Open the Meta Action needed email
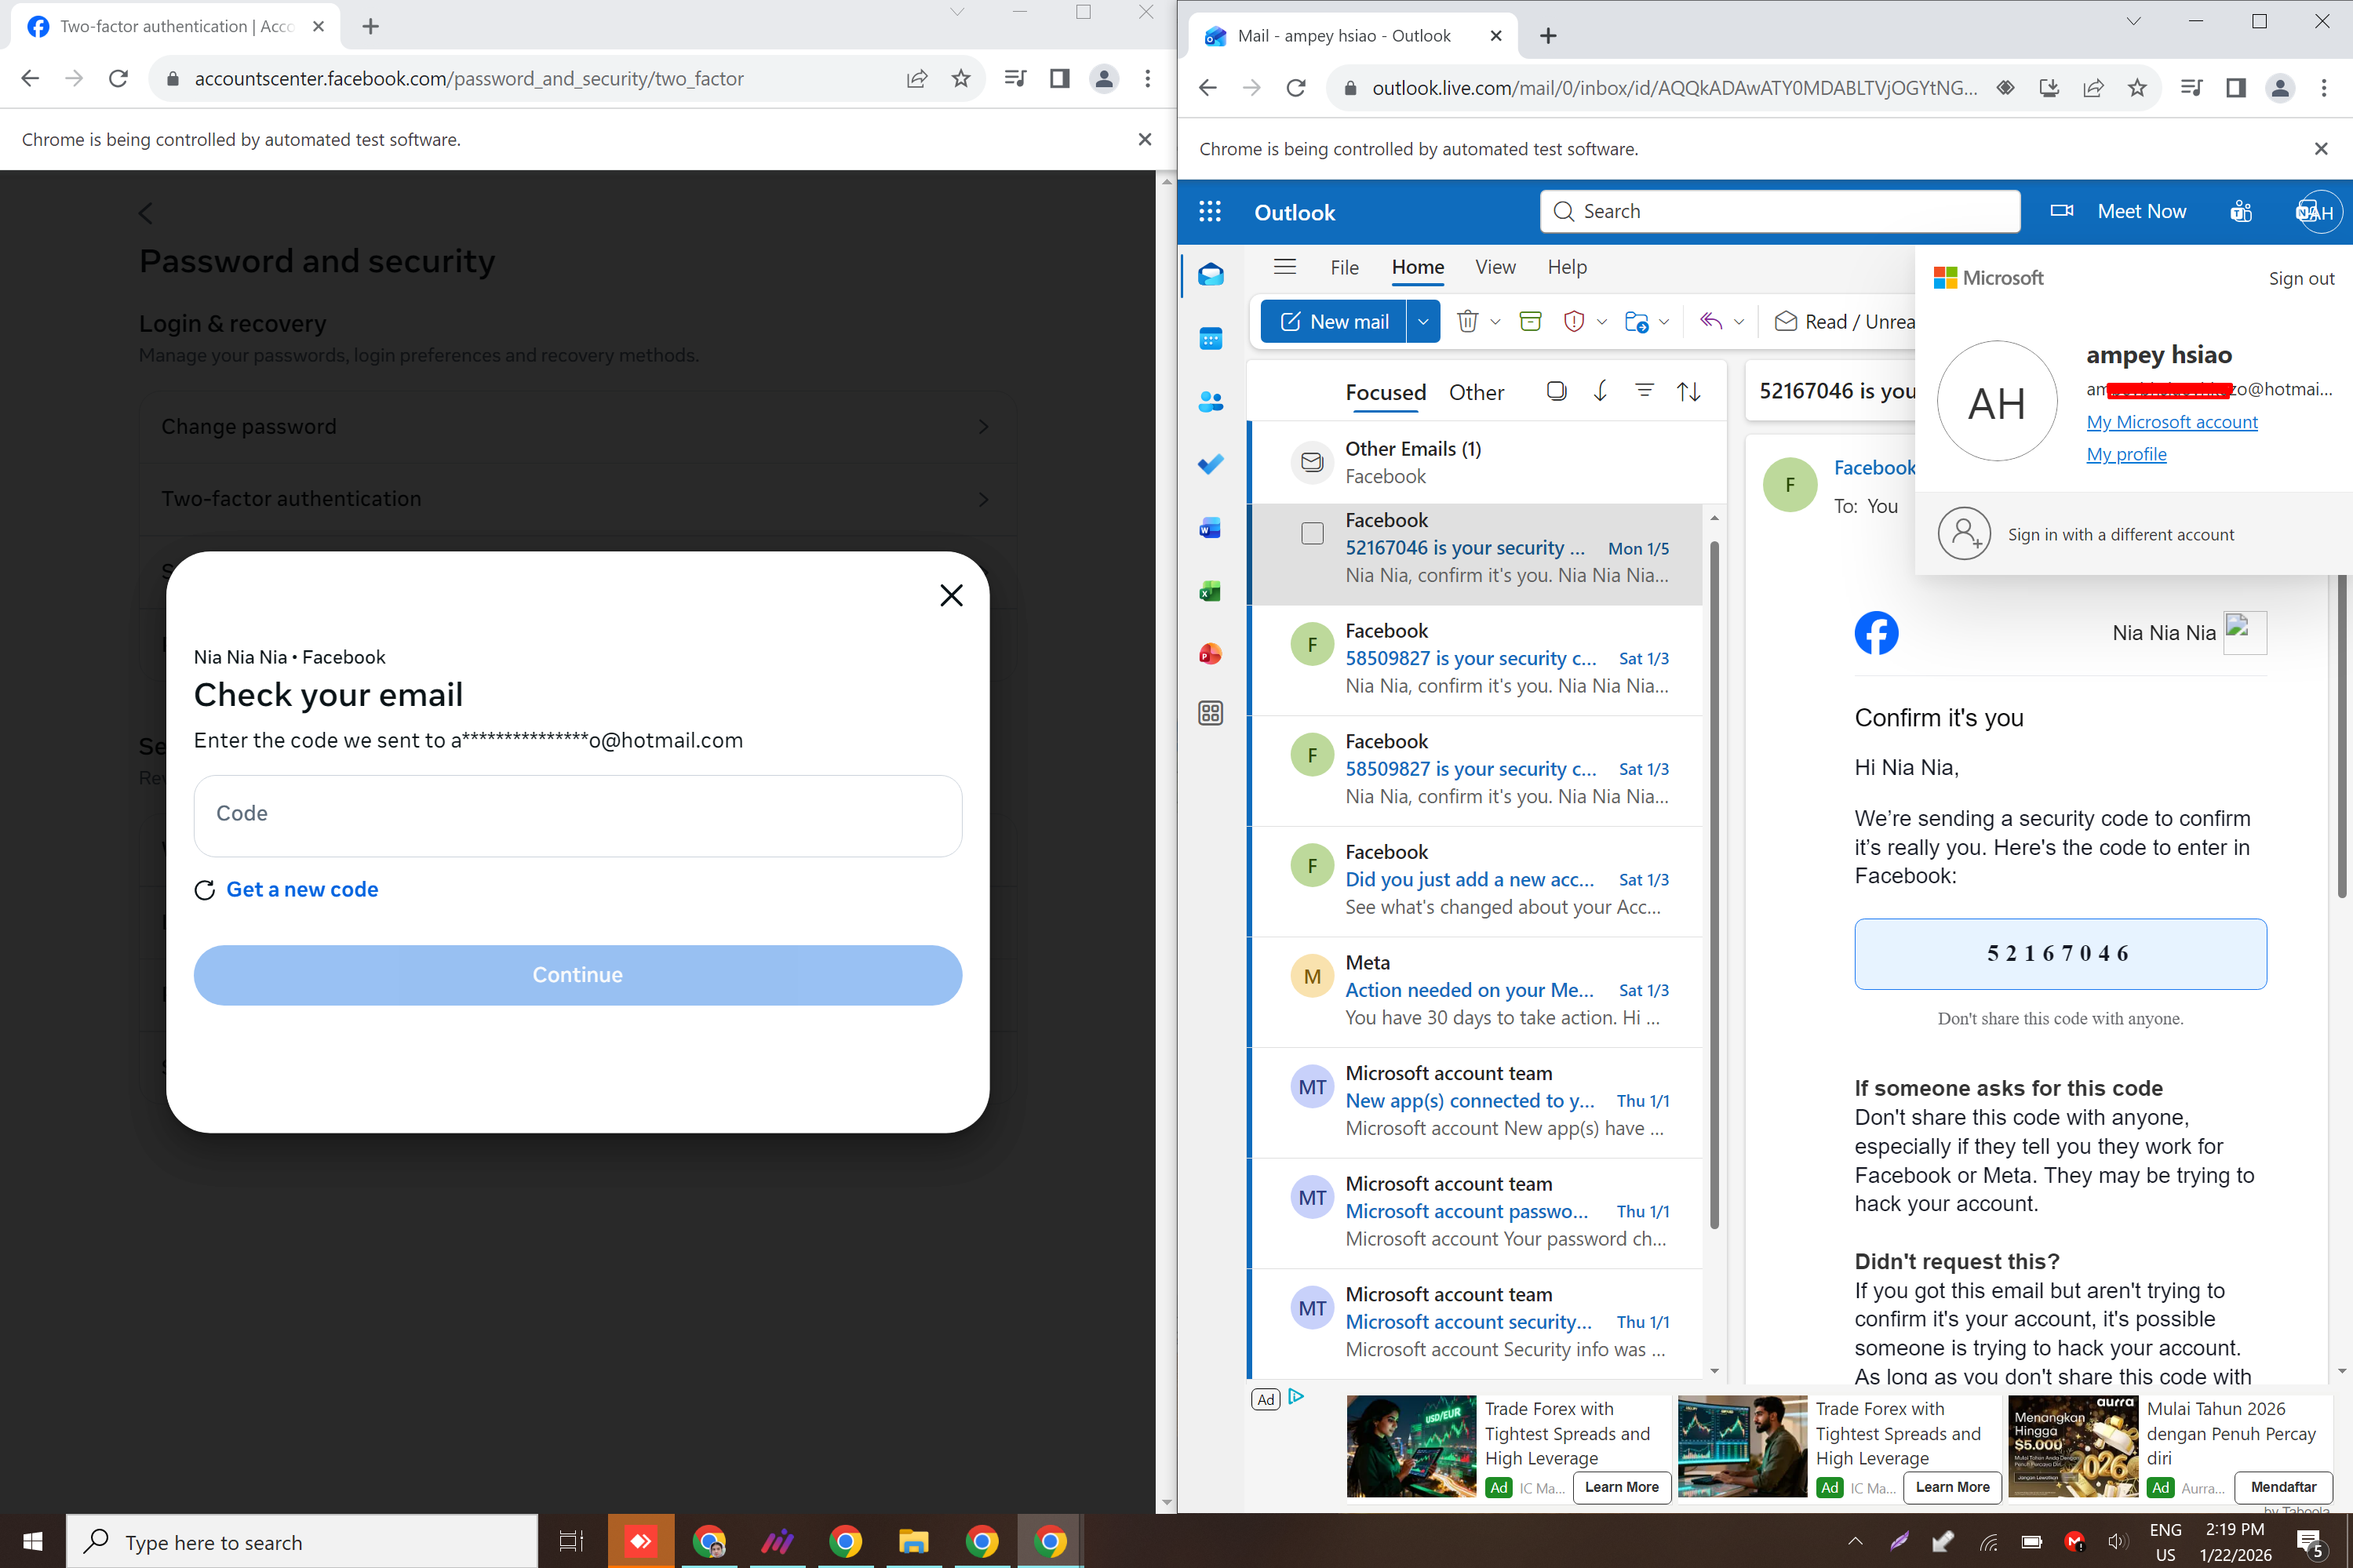This screenshot has width=2353, height=1568. [1478, 991]
